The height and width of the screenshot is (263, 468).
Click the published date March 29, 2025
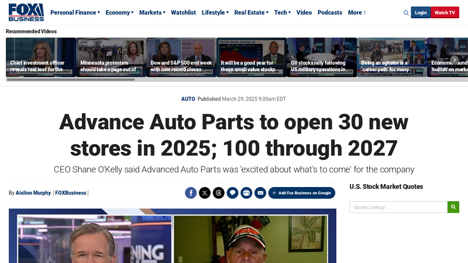pyautogui.click(x=254, y=99)
